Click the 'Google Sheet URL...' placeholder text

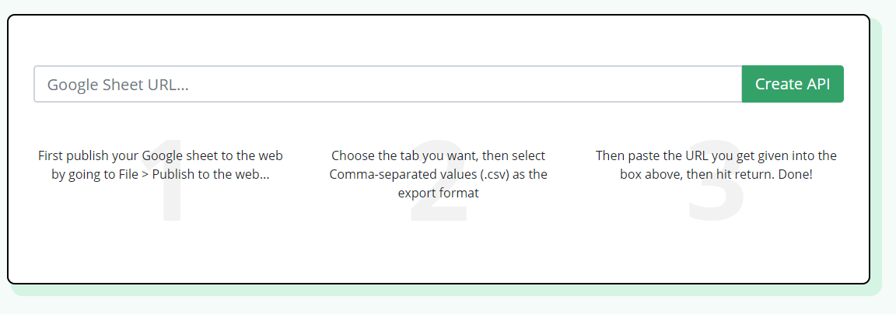pos(117,85)
